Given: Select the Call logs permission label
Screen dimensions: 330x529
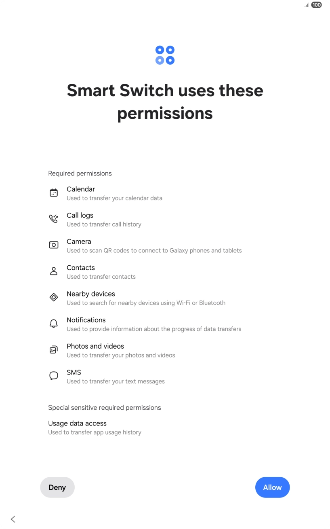Looking at the screenshot, I should (x=80, y=216).
